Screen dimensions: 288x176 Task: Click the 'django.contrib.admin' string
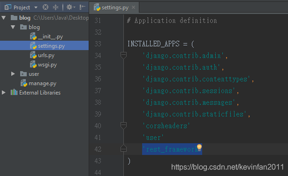pyautogui.click(x=183, y=56)
